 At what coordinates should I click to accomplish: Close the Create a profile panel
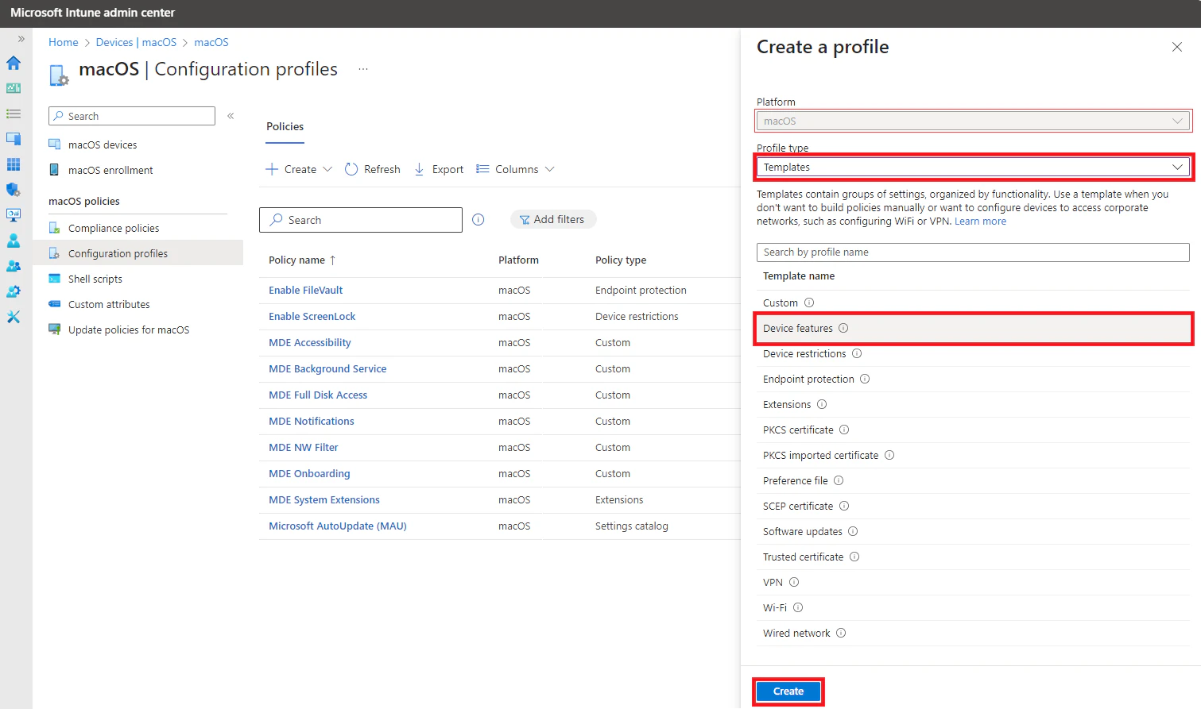pos(1177,47)
